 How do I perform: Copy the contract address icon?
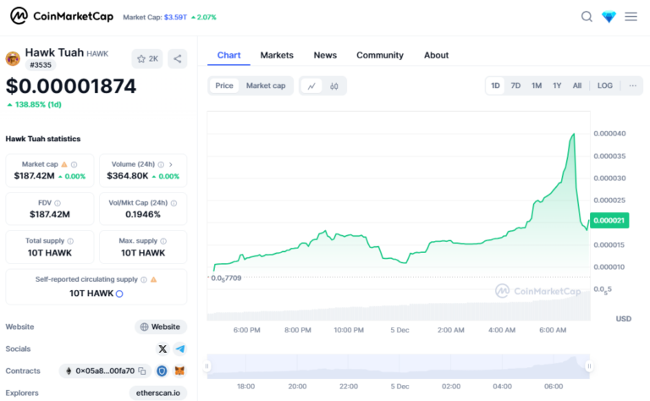(x=142, y=371)
